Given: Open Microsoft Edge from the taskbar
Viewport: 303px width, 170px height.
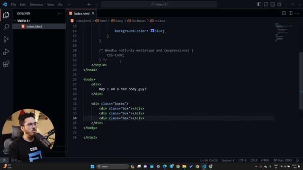Looking at the screenshot, I should pos(165,166).
